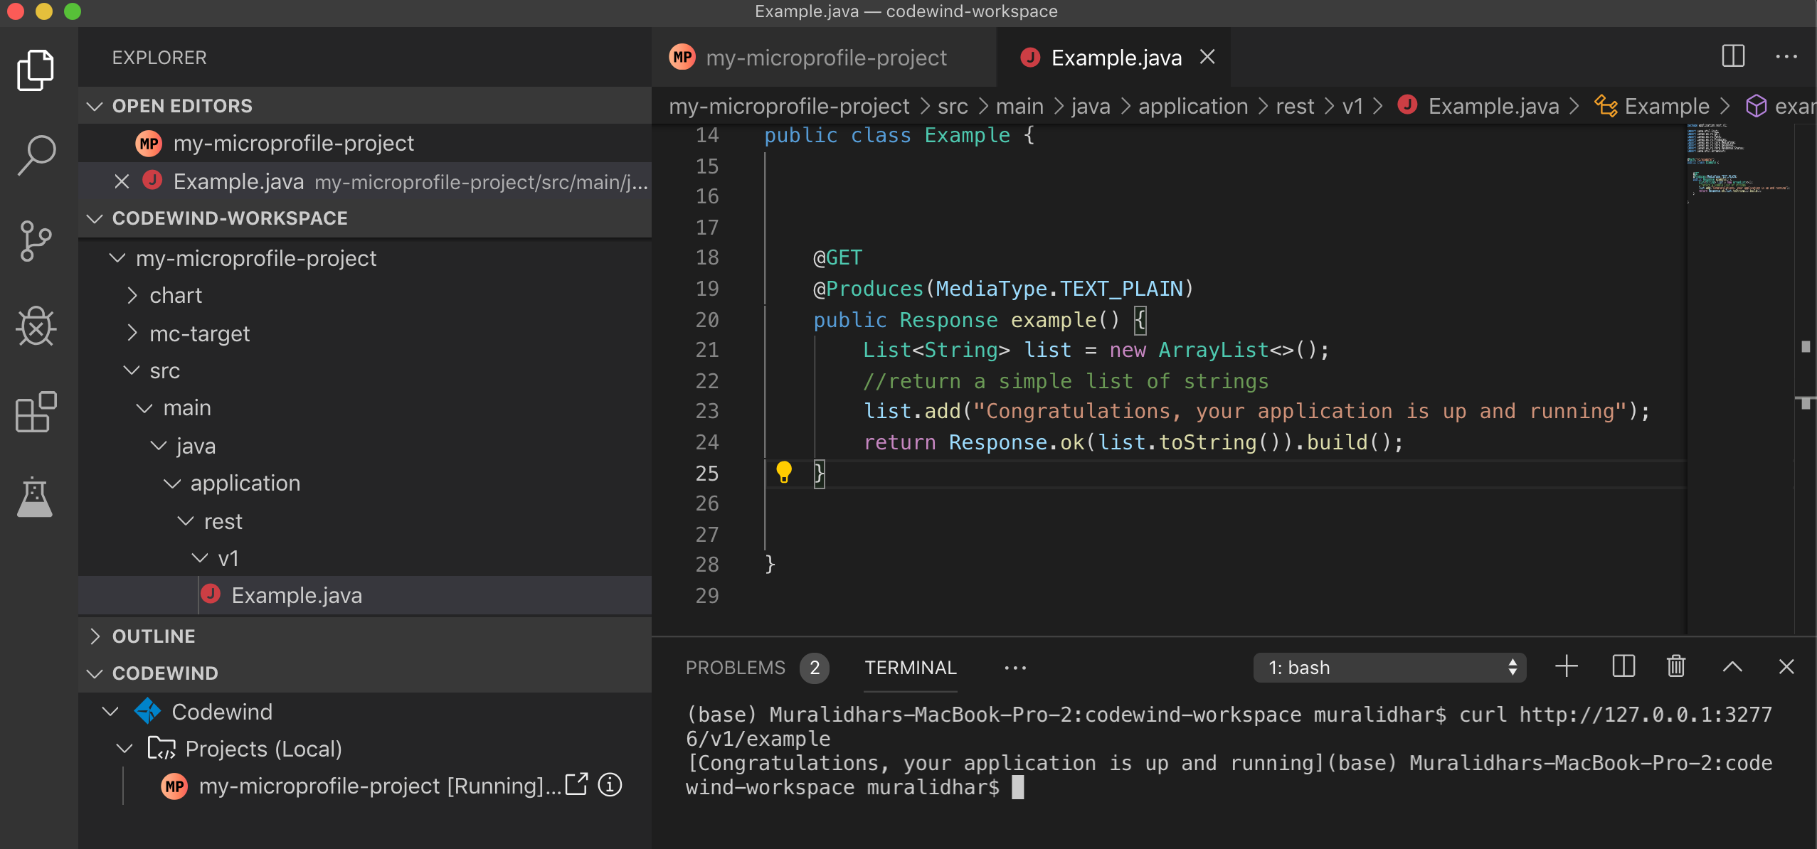Kill terminal with trash can icon
This screenshot has height=849, width=1817.
click(x=1676, y=667)
